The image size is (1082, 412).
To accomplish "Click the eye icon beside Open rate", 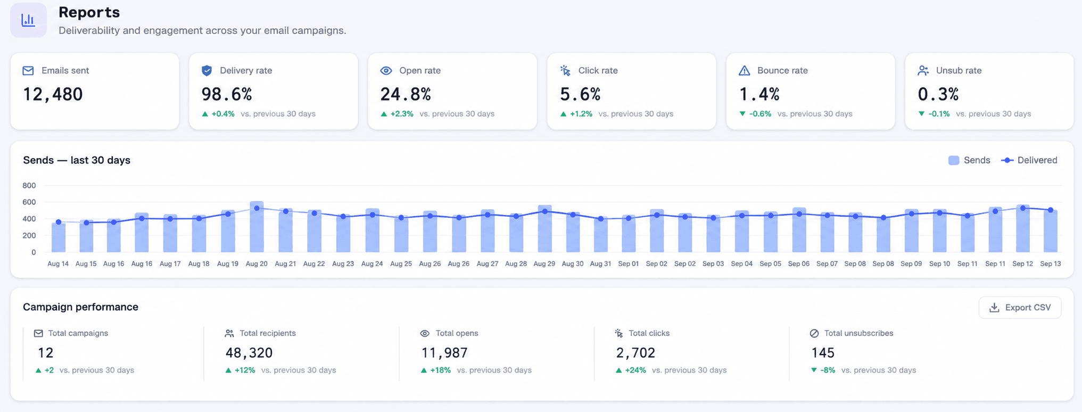I will 386,71.
